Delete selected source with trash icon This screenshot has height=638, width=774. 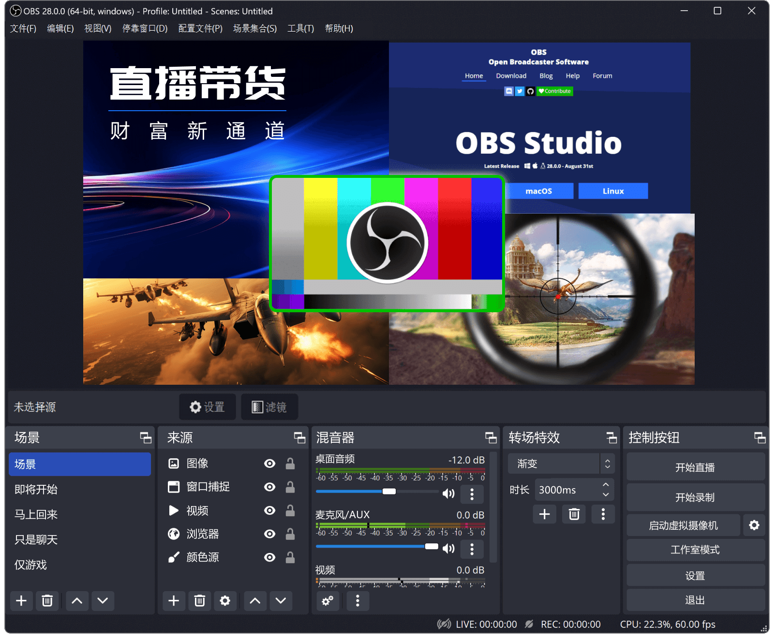coord(199,601)
